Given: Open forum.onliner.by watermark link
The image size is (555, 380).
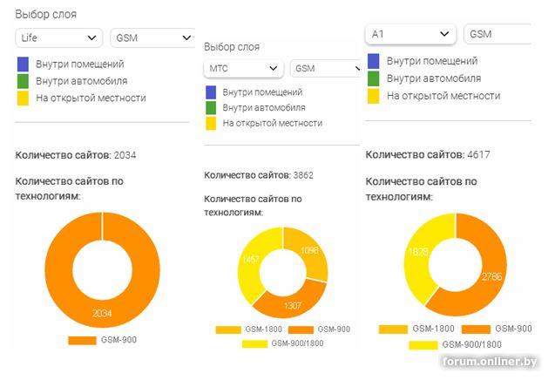Looking at the screenshot, I should pos(490,362).
